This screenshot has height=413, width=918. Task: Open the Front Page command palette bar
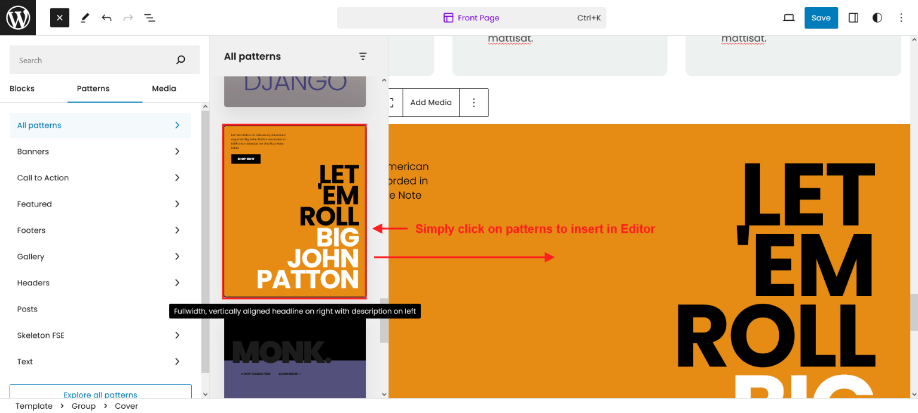click(x=472, y=18)
